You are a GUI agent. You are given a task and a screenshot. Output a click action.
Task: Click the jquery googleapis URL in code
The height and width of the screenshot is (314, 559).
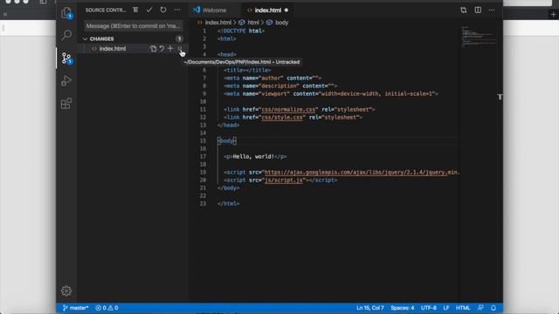(x=362, y=173)
